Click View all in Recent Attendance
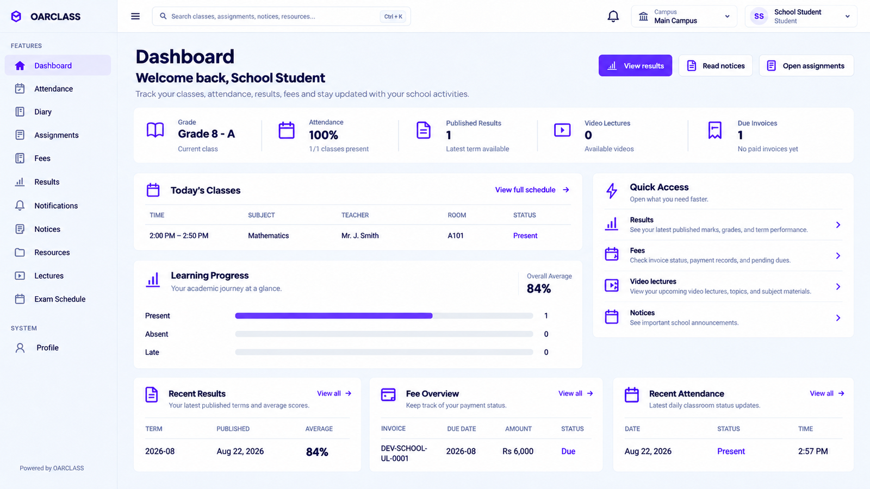 [827, 393]
